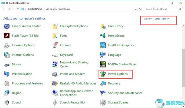Click the Network and Sharing Center text
The image size is (185, 108).
pyautogui.click(x=74, y=64)
